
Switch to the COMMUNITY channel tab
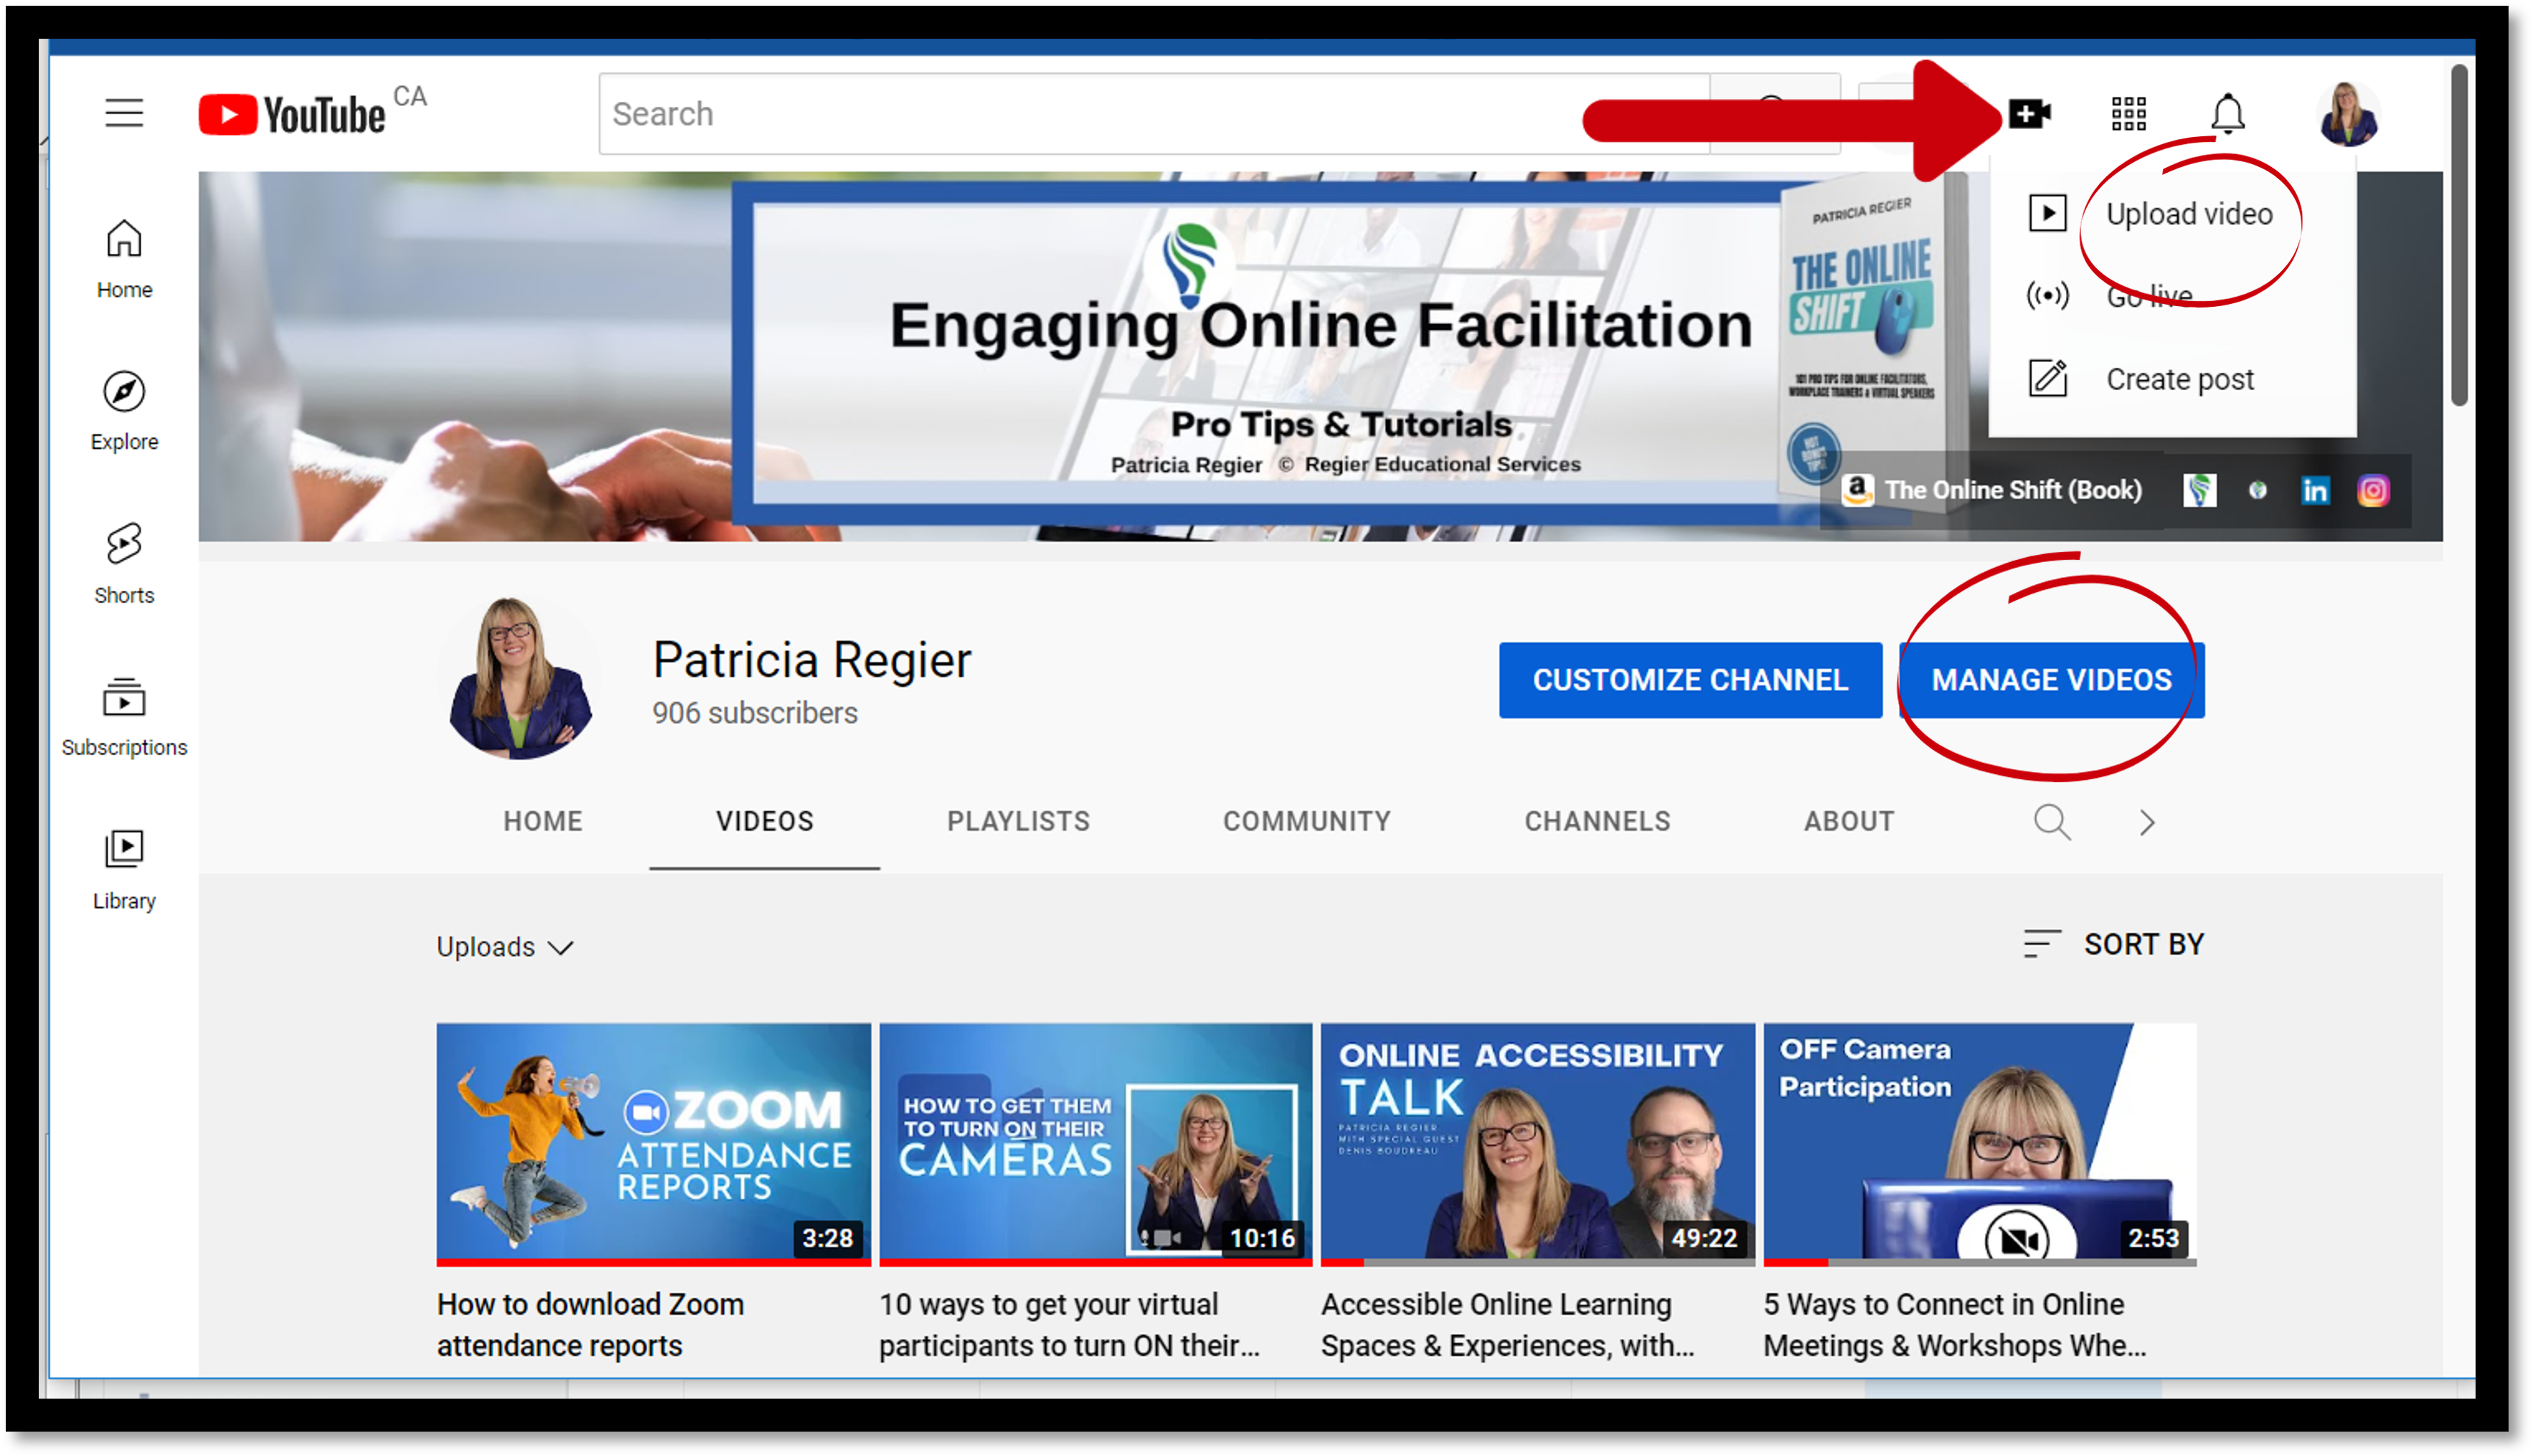[x=1306, y=821]
